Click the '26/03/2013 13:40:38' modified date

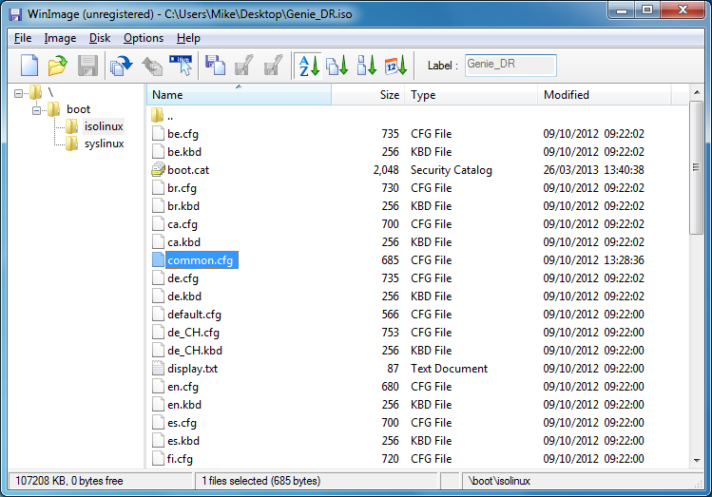tap(593, 170)
